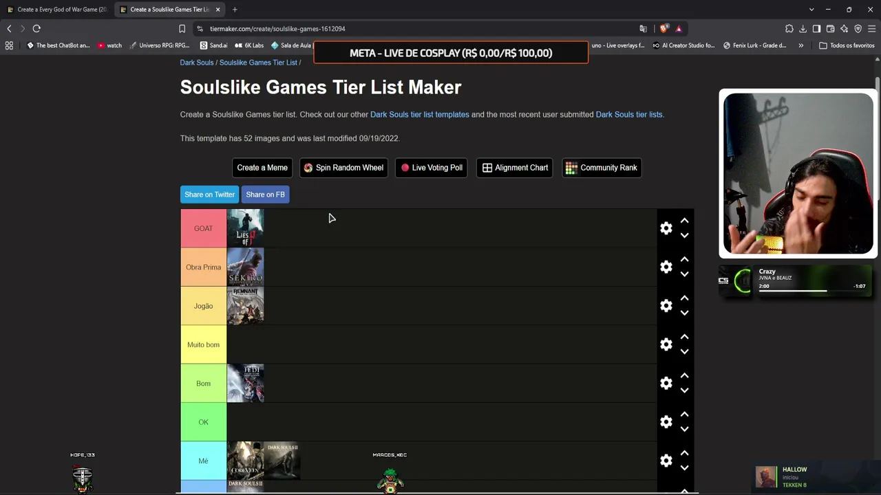
Task: Open the VPN shield icon
Action: (x=858, y=29)
